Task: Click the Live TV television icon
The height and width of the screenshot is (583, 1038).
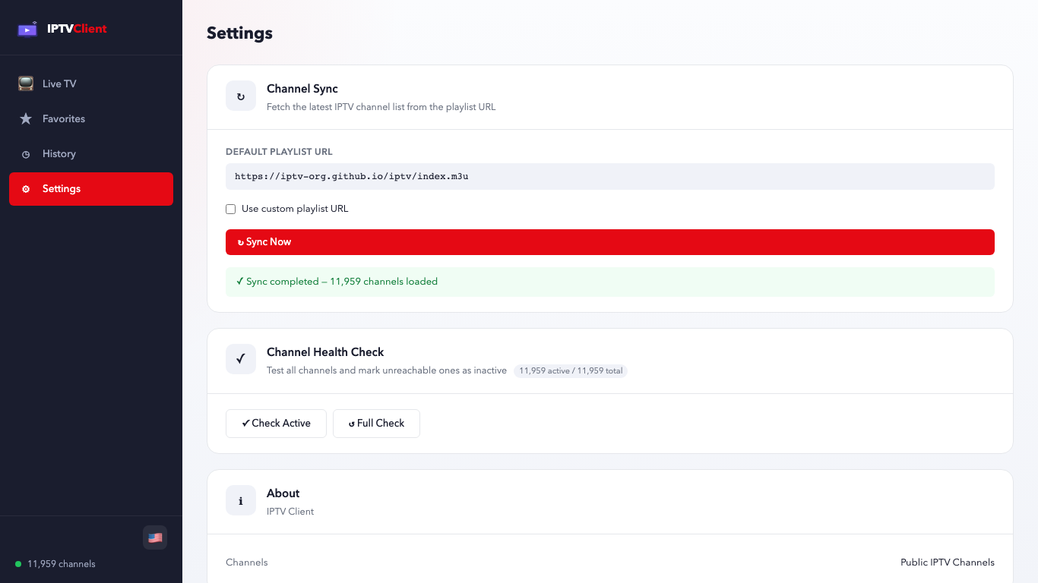Action: pyautogui.click(x=26, y=84)
